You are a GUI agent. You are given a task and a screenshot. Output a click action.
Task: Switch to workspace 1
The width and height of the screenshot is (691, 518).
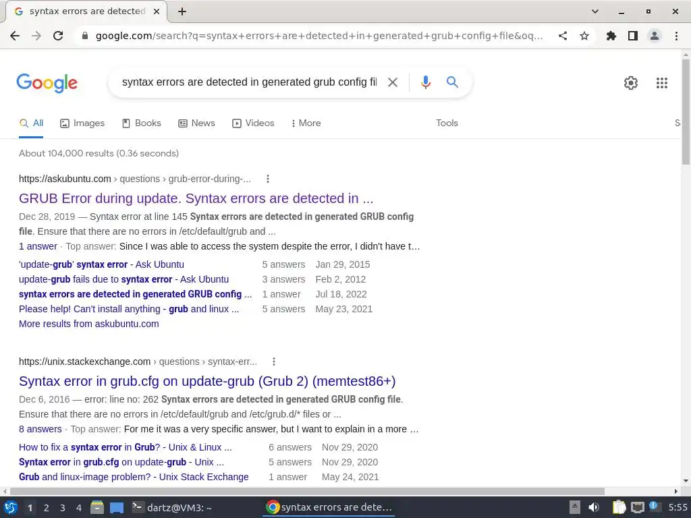coord(30,508)
